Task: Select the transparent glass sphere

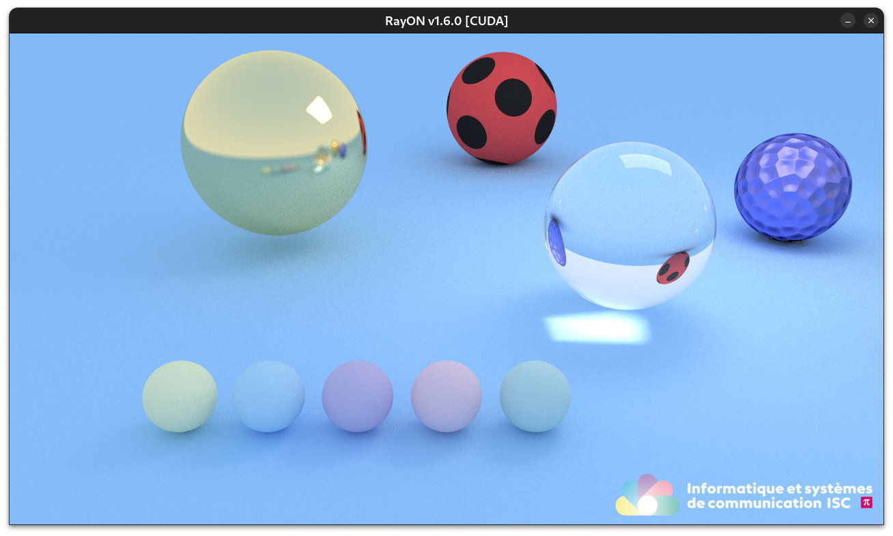Action: (x=629, y=225)
